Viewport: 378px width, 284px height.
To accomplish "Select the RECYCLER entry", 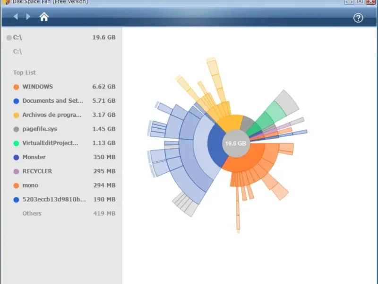I will pos(37,171).
